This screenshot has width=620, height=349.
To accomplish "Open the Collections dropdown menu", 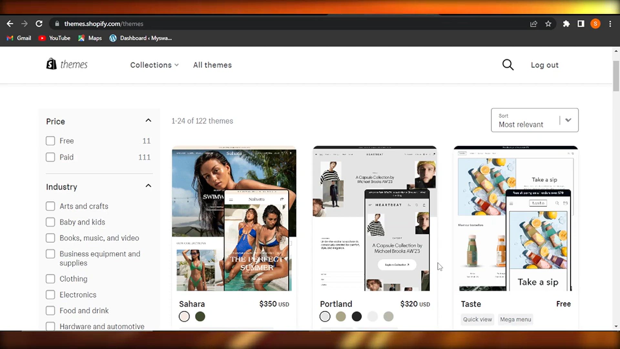I will pyautogui.click(x=154, y=65).
